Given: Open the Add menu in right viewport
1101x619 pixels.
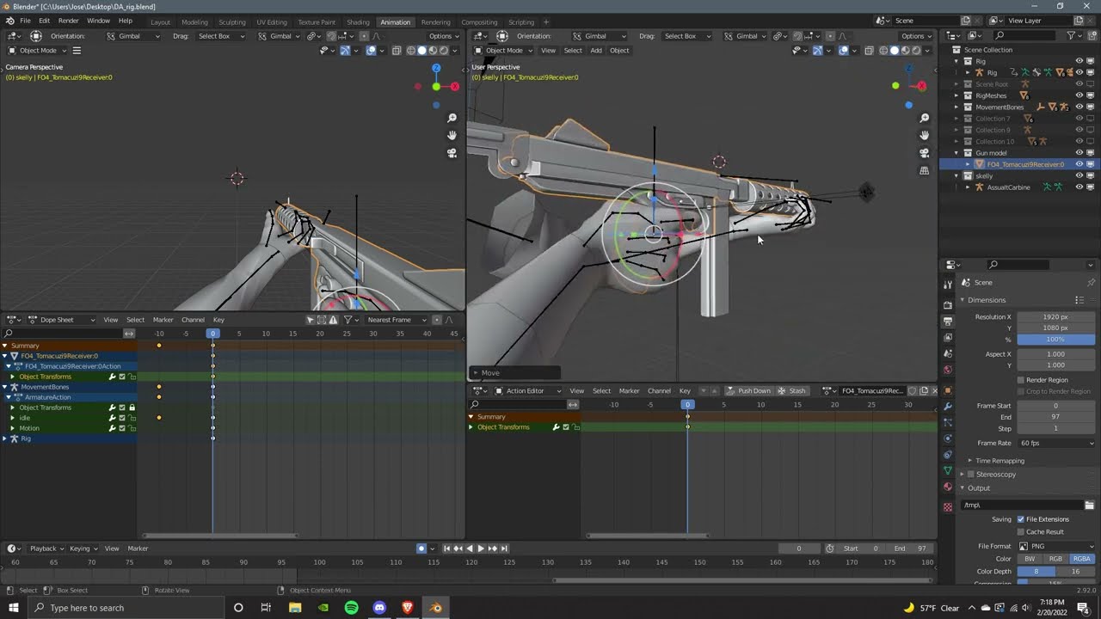Looking at the screenshot, I should 596,50.
